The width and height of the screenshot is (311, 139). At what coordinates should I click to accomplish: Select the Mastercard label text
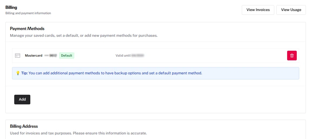(x=34, y=56)
